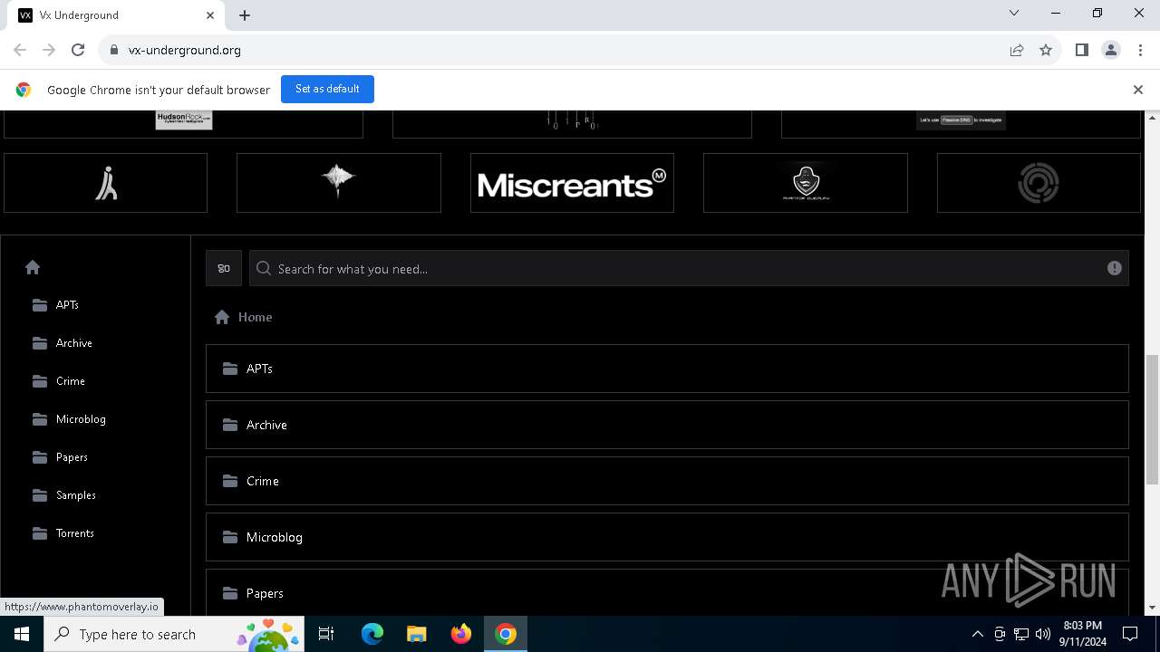
Task: Show hidden system tray icons
Action: (x=978, y=634)
